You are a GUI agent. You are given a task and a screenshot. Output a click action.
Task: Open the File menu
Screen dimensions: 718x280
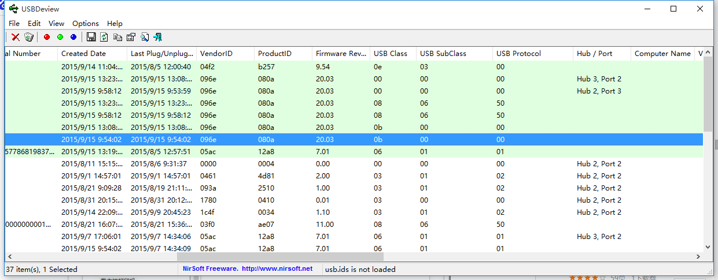(x=14, y=24)
